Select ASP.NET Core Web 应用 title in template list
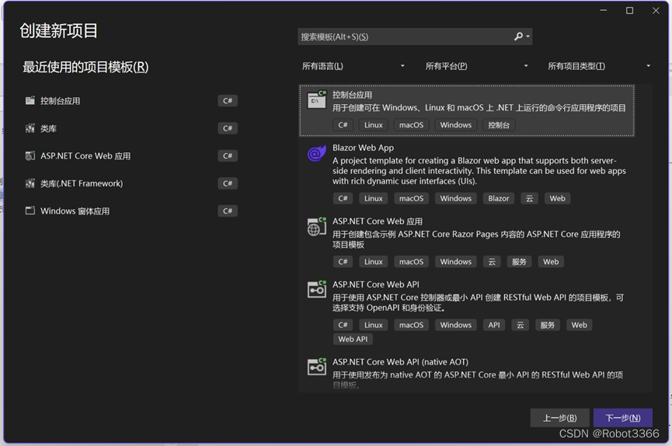Viewport: 672px width, 446px height. tap(378, 221)
